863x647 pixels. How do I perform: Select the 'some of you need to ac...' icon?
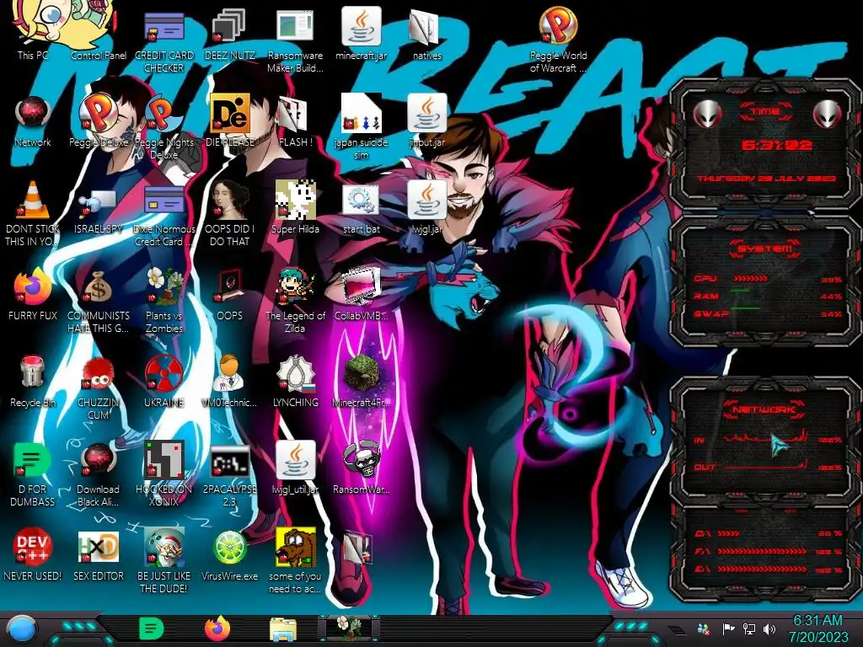pos(295,560)
